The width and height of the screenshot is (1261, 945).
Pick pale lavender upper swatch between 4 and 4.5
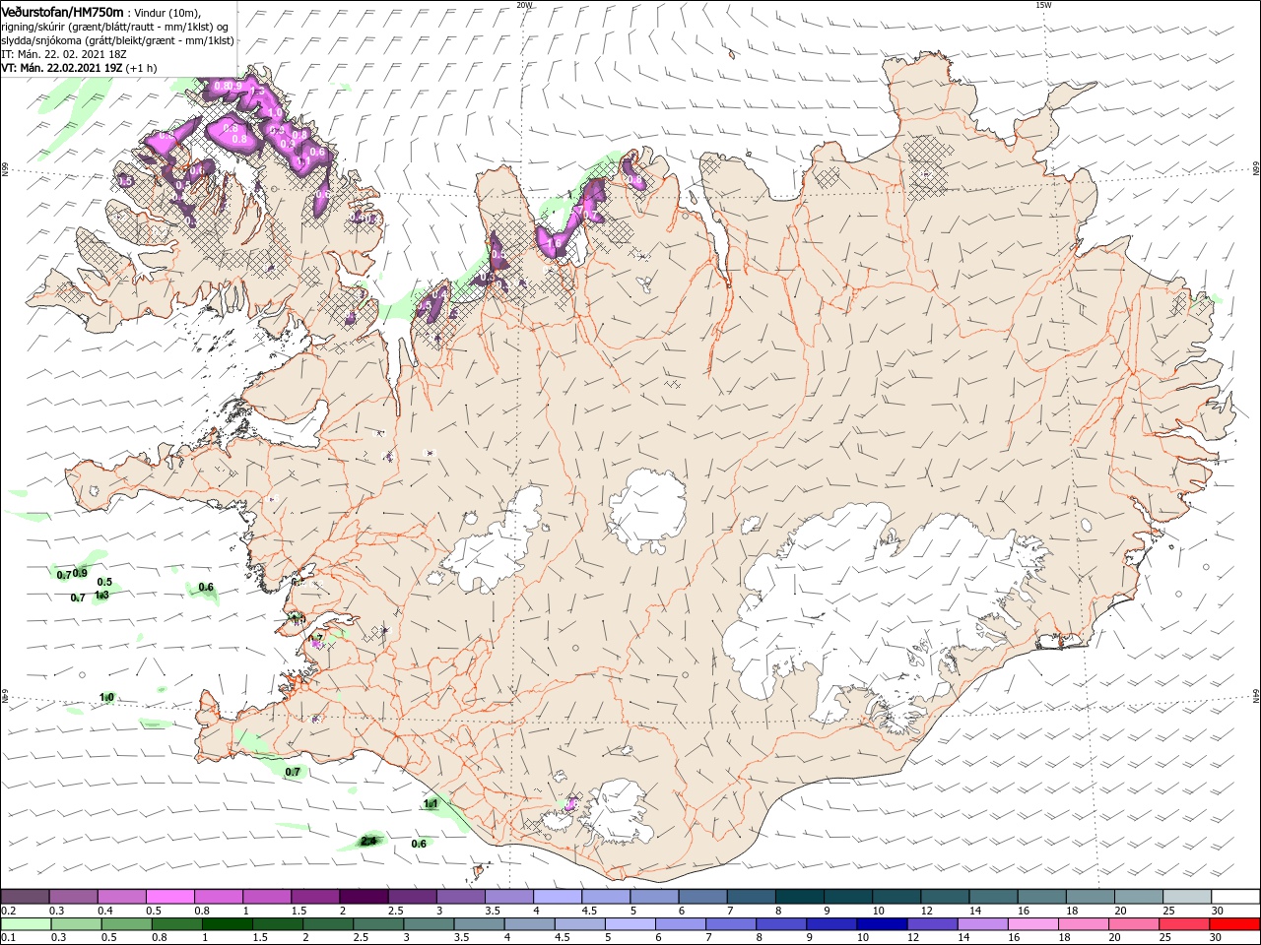click(556, 897)
